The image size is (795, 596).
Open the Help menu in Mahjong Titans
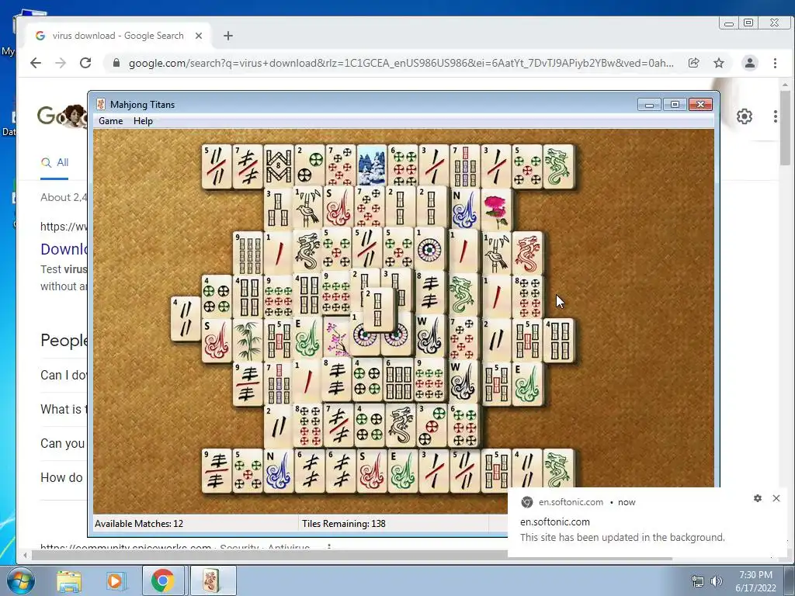143,121
